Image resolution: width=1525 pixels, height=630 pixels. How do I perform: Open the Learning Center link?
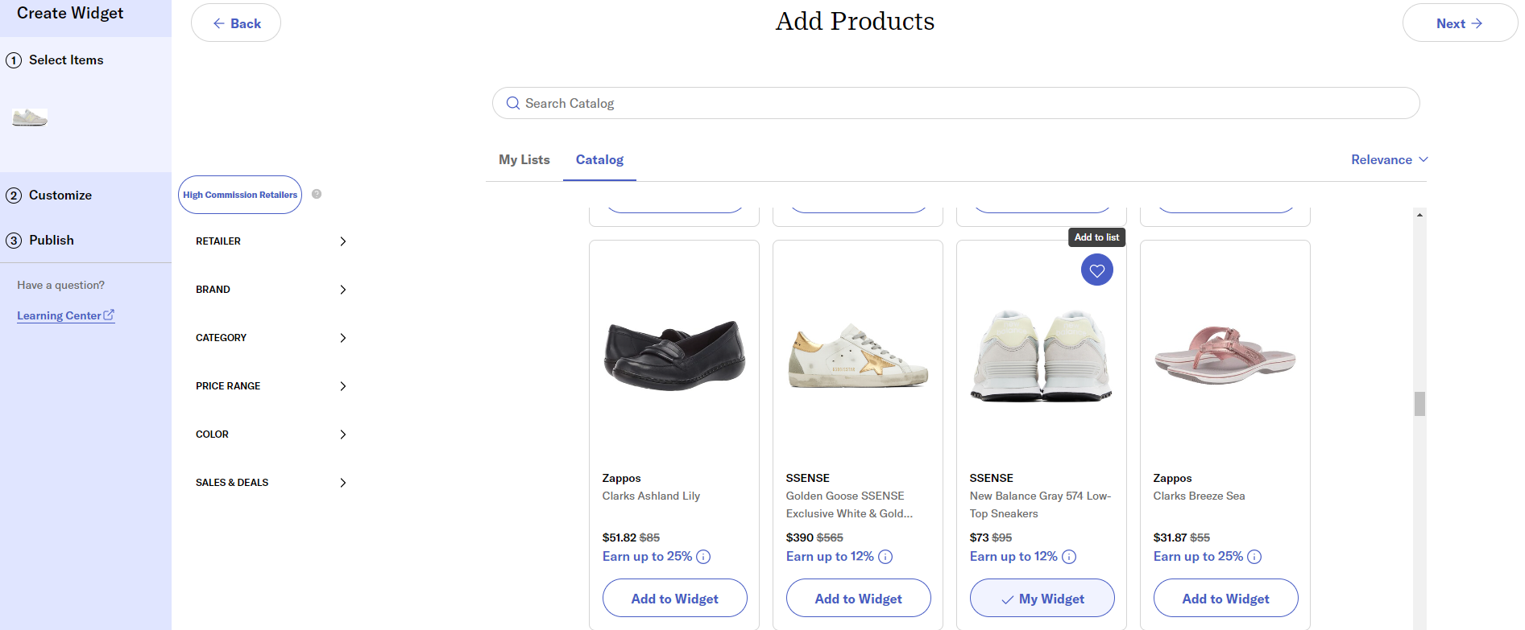[66, 315]
